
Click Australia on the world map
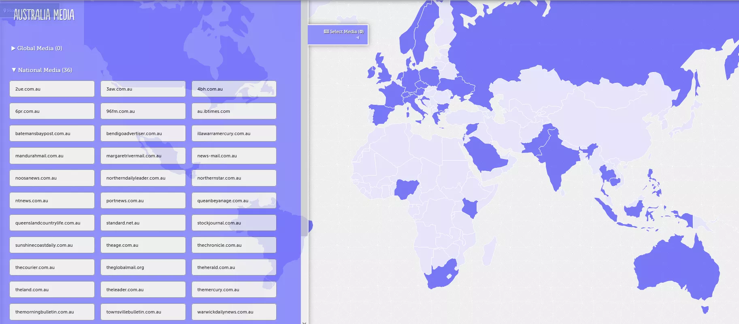coord(676,269)
